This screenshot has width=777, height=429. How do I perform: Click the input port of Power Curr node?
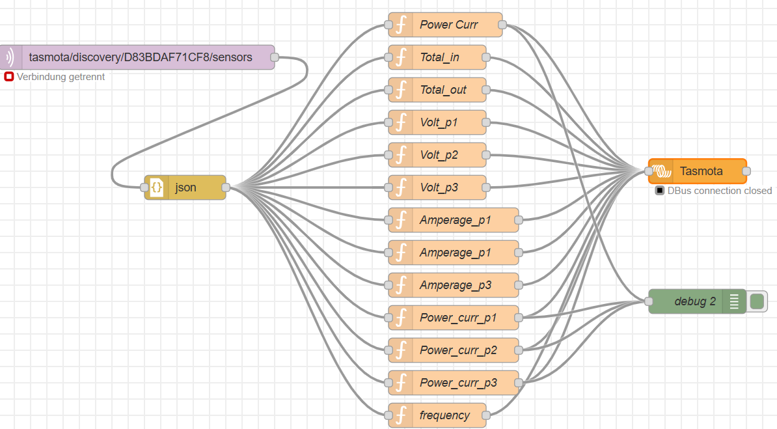(388, 25)
